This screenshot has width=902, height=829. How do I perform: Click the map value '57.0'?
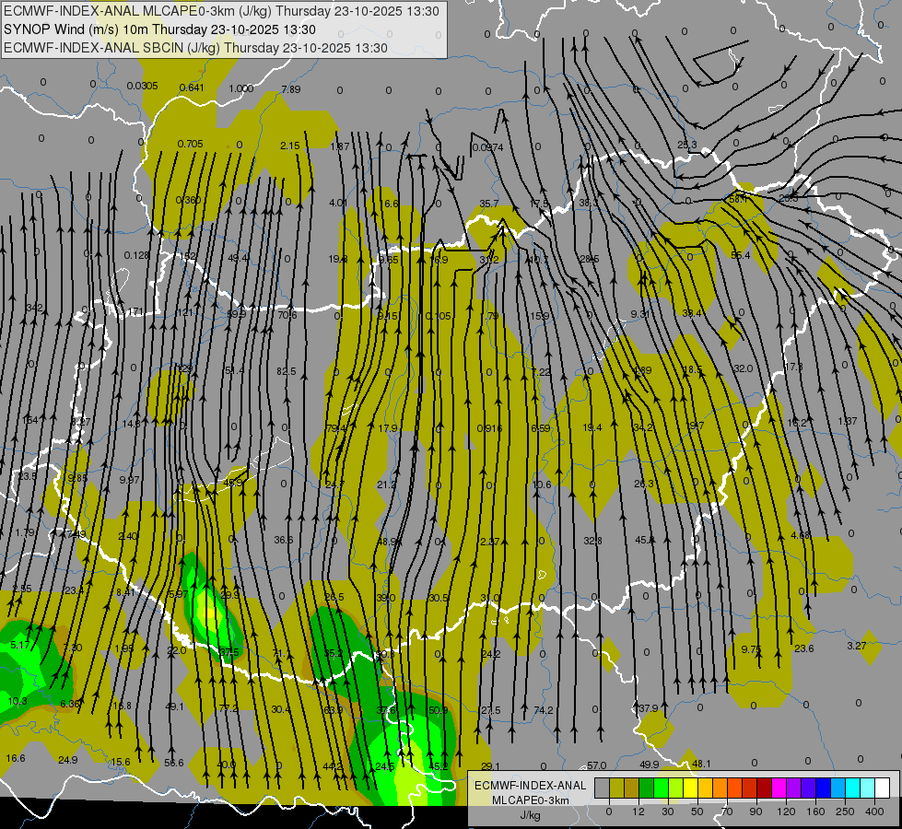596,765
